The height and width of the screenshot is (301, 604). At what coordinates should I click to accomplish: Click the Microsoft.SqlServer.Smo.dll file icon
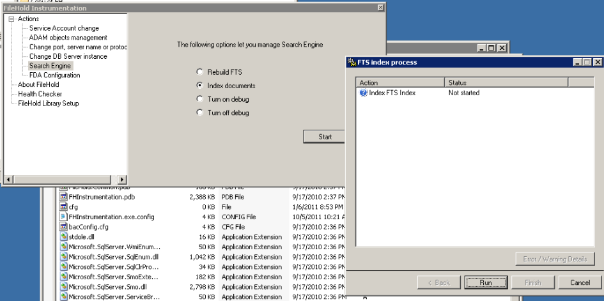[64, 287]
